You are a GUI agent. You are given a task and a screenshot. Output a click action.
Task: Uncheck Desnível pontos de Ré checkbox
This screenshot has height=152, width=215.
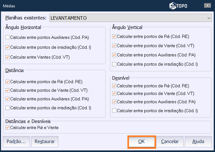coord(114,86)
